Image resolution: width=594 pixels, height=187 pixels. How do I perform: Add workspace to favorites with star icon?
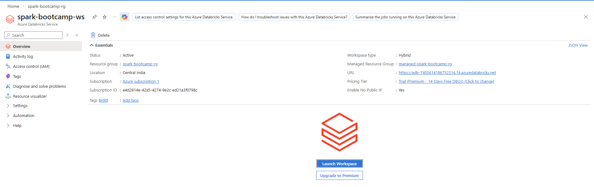(x=105, y=17)
